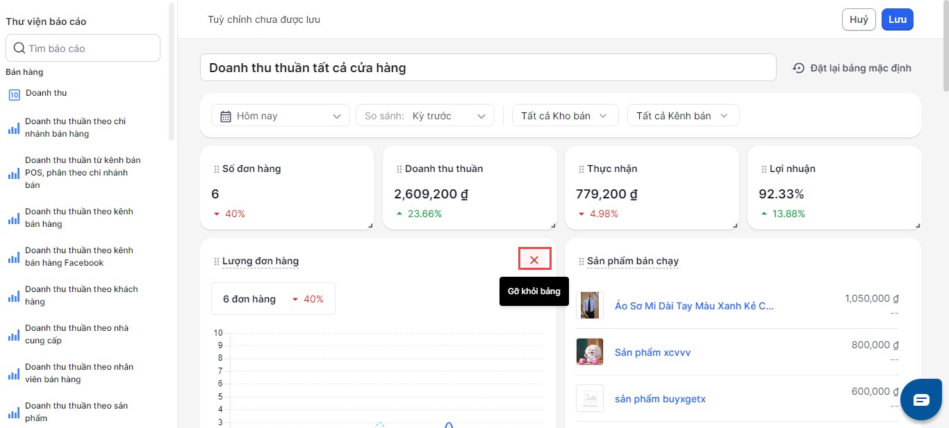The height and width of the screenshot is (428, 949).
Task: Click the calendar icon in date filter
Action: pos(226,116)
